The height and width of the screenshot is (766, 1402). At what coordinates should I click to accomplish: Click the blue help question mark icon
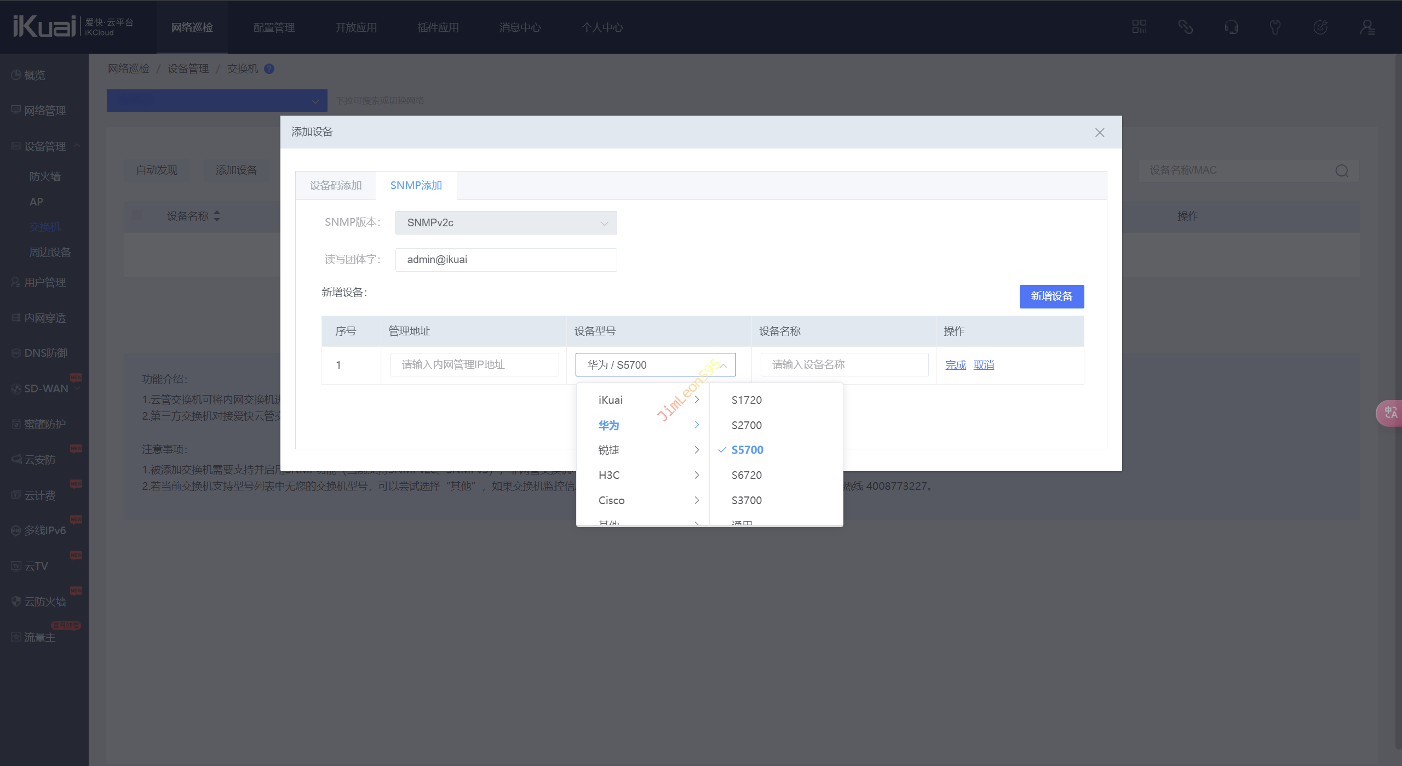tap(269, 68)
